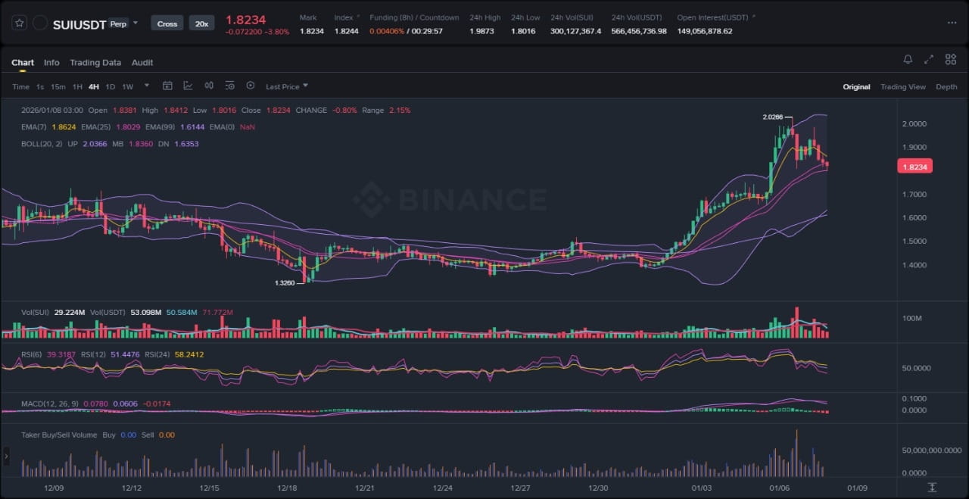Click Taker Buy/Sell Volume label
Viewport: 969px width, 499px height.
pos(59,435)
